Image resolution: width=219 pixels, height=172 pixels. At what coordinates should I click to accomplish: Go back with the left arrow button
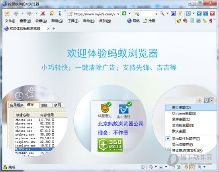[x=16, y=14]
